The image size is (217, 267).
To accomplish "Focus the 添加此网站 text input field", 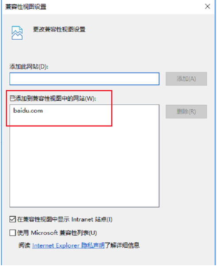I will tap(84, 79).
